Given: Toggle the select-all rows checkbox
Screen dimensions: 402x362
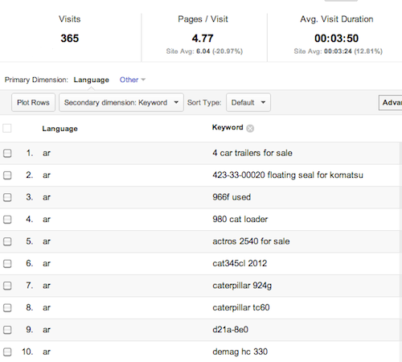Looking at the screenshot, I should (7, 128).
